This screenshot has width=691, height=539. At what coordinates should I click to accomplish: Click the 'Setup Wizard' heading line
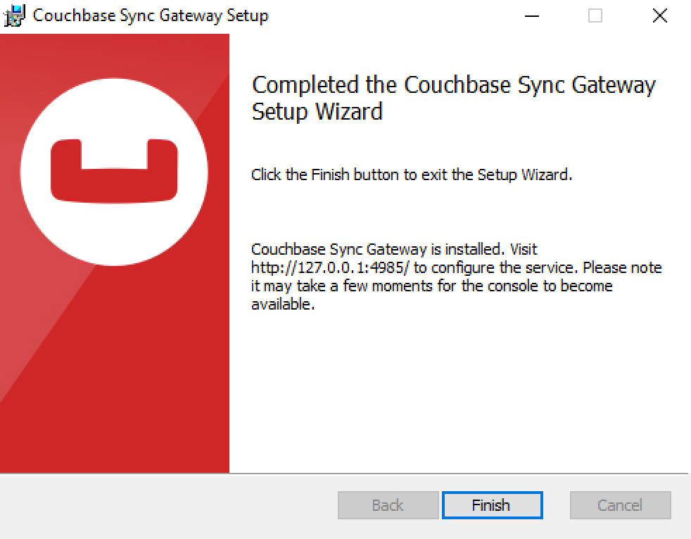click(x=317, y=111)
